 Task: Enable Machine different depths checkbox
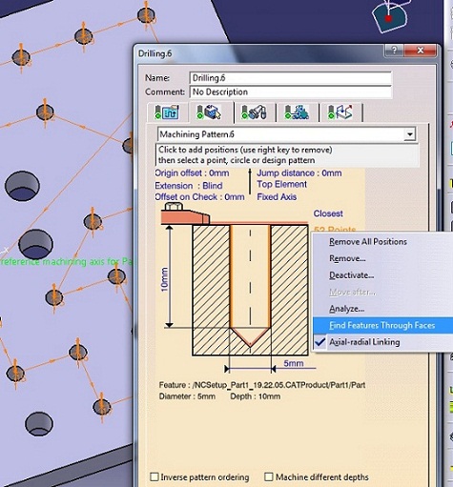pos(269,477)
